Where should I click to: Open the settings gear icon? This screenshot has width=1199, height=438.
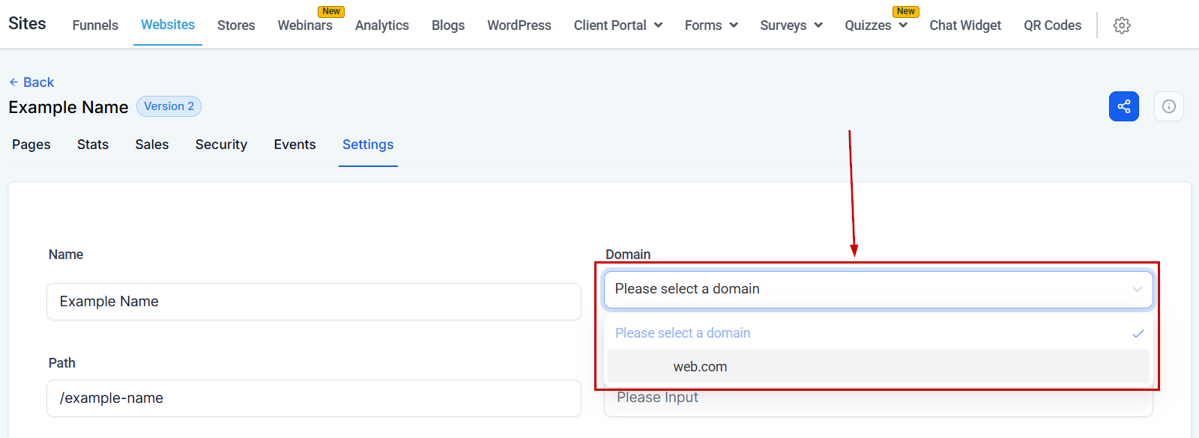click(1122, 25)
